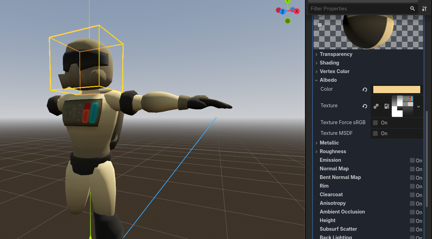Enable Texture MSDF checkbox

coord(375,133)
